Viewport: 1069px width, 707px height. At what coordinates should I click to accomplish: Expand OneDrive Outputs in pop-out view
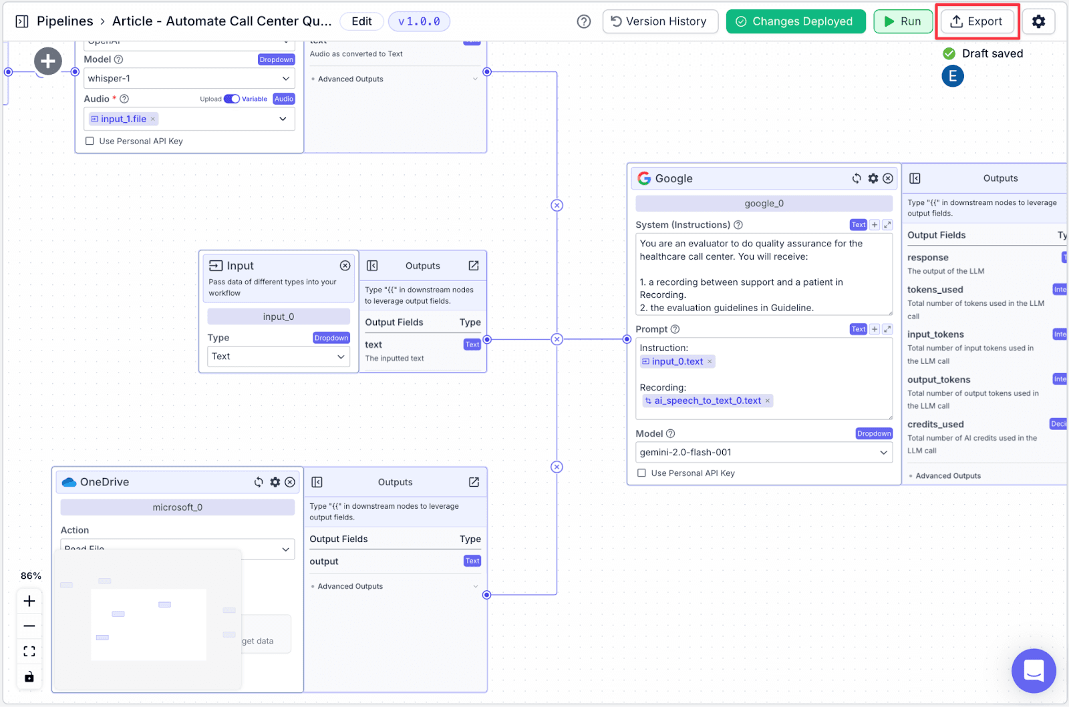(474, 482)
